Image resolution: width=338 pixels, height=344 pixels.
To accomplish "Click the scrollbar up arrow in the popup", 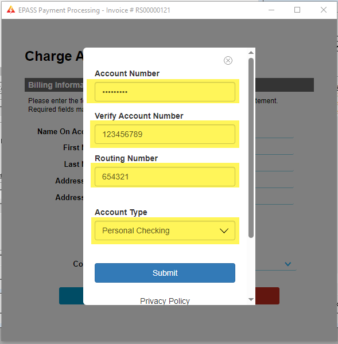I will (251, 53).
